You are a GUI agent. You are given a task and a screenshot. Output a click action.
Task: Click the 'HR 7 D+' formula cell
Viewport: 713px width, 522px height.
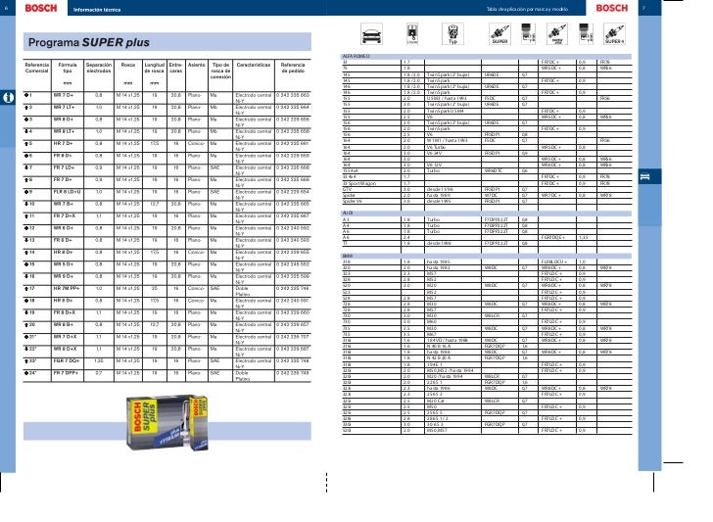[64, 144]
